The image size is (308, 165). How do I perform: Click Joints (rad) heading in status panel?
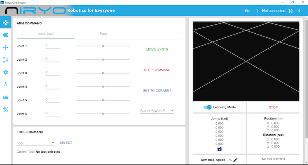219,119
